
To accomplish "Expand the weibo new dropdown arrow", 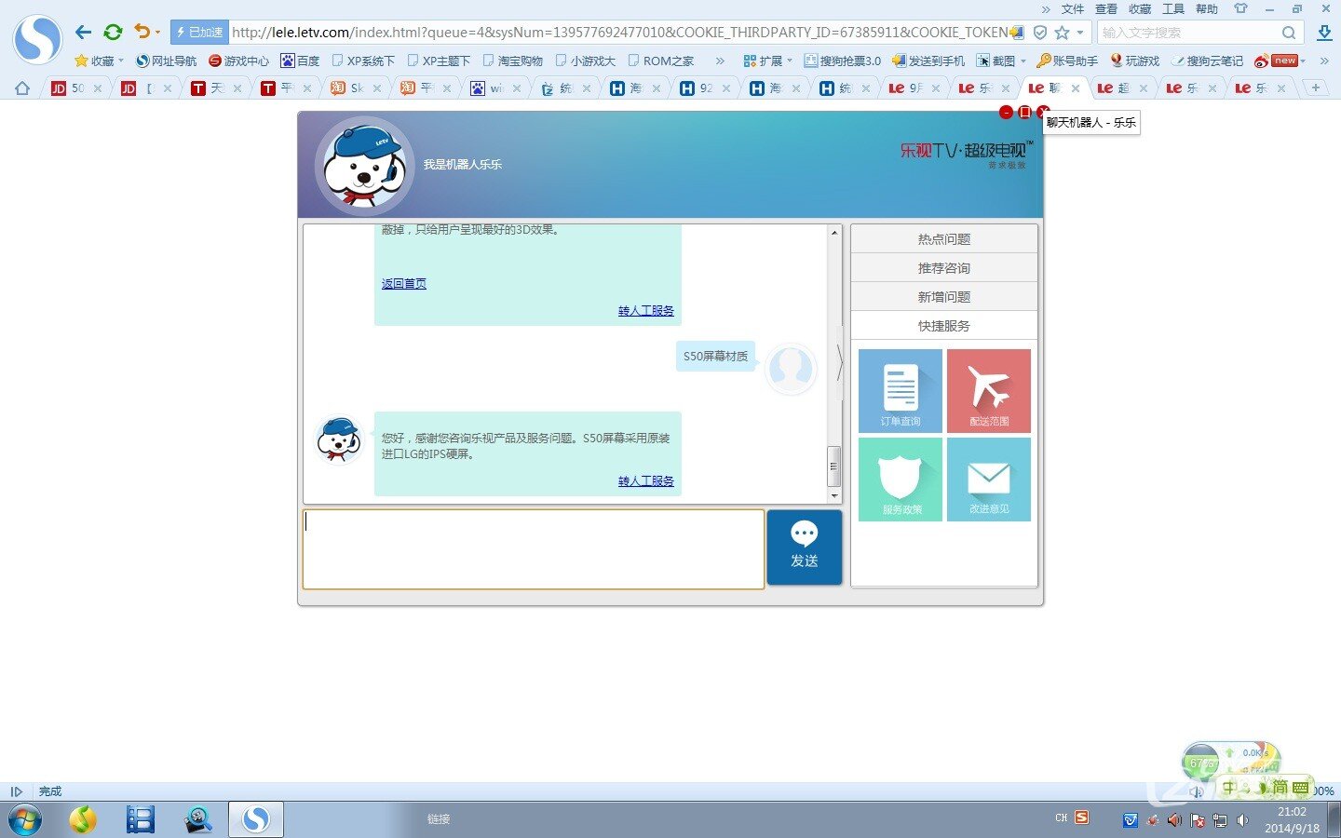I will (1303, 61).
